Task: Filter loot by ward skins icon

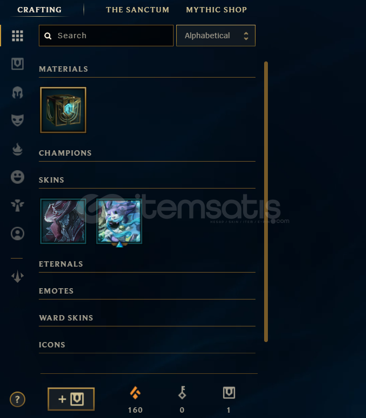Action: click(x=17, y=206)
